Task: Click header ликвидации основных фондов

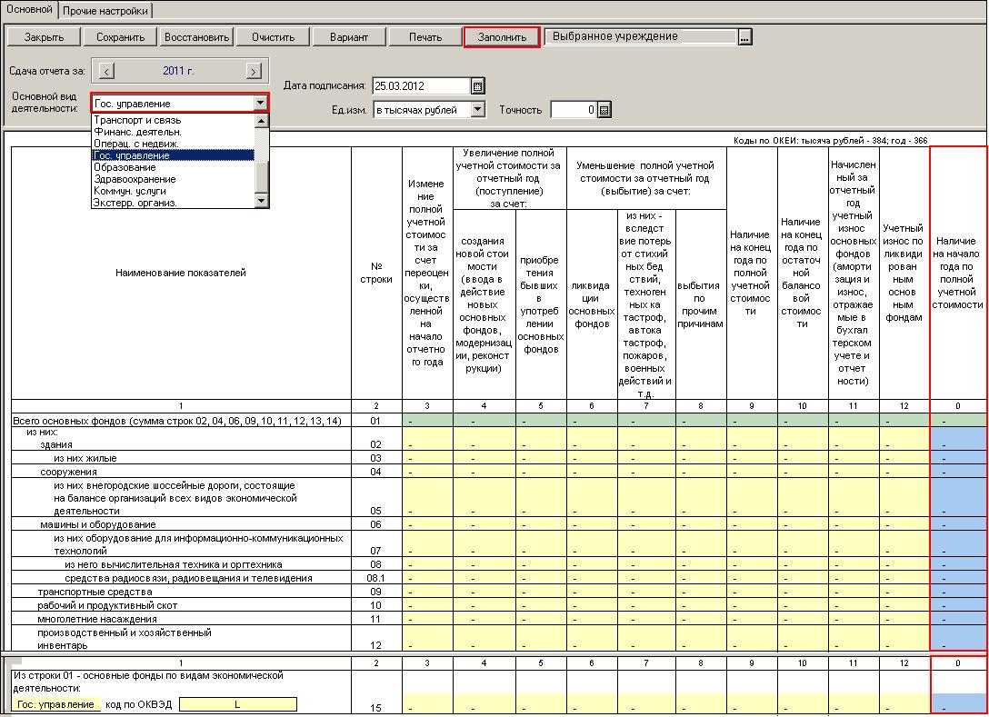Action: click(592, 304)
